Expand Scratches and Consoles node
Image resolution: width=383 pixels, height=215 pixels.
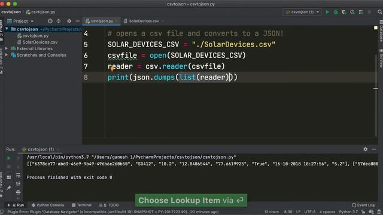coord(7,55)
